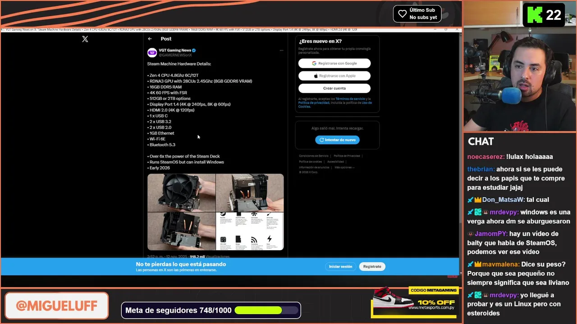Viewport: 577px width, 324px height.
Task: Click the Regístrate button in the banner
Action: click(x=372, y=266)
